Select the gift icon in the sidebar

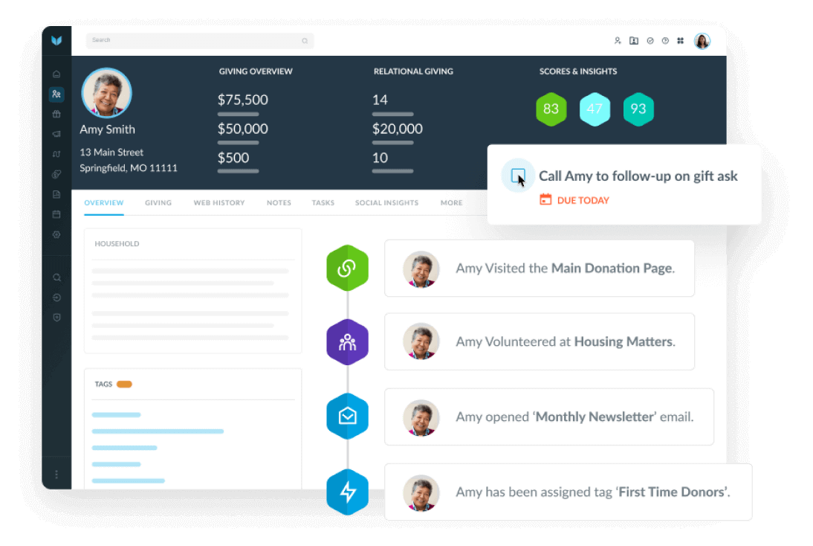(56, 115)
